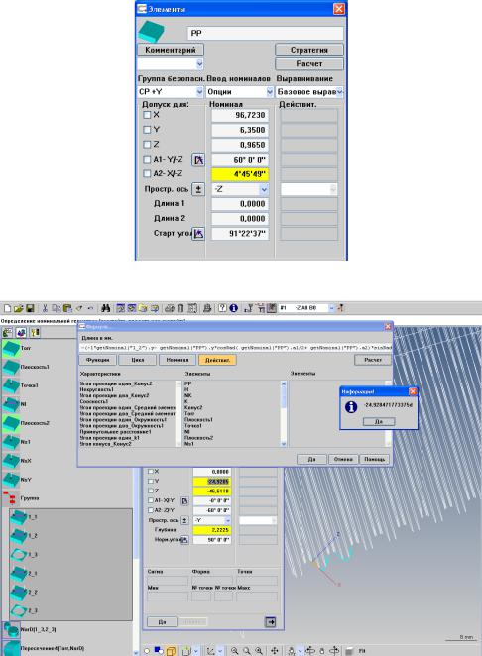Tick the Y checkbox beside nominal 6,3500

click(x=147, y=130)
